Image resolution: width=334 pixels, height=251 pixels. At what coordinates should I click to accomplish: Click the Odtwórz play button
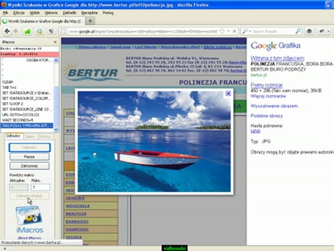29,147
